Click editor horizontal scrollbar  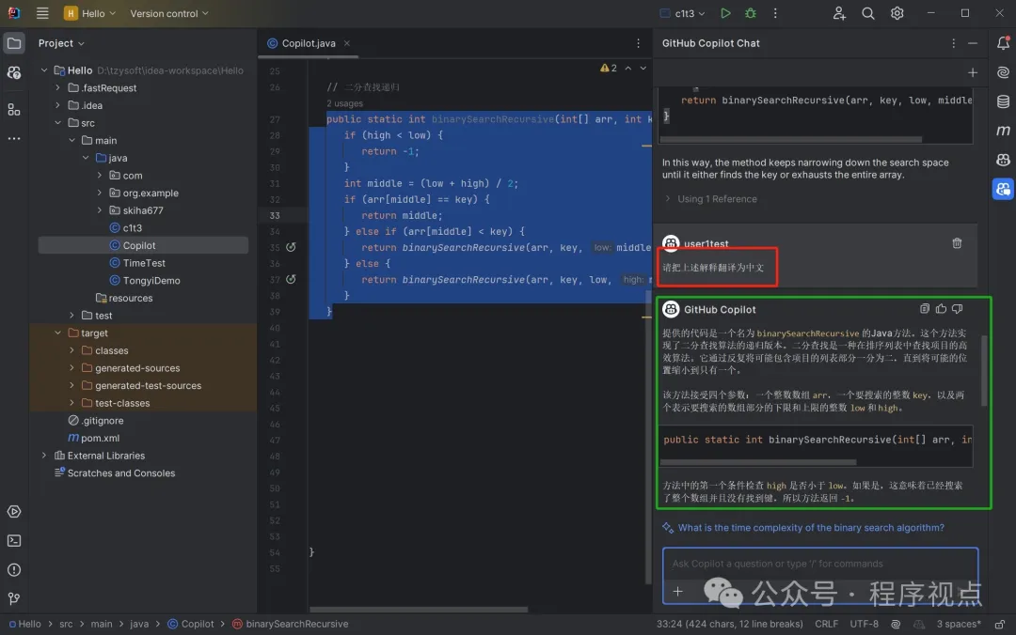coord(419,610)
